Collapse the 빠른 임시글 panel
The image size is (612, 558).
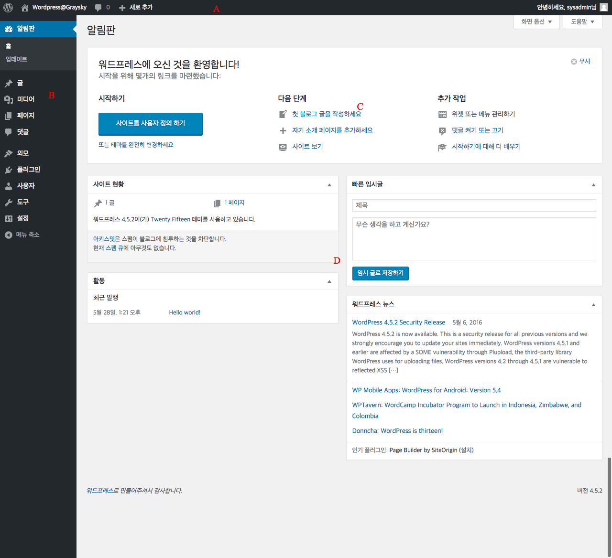(x=594, y=185)
